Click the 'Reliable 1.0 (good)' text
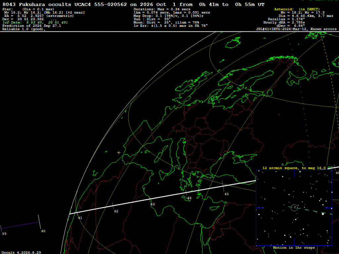 point(24,29)
